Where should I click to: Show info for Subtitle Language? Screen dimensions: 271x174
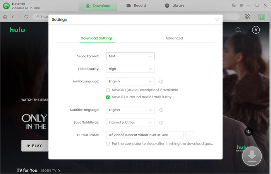161,110
